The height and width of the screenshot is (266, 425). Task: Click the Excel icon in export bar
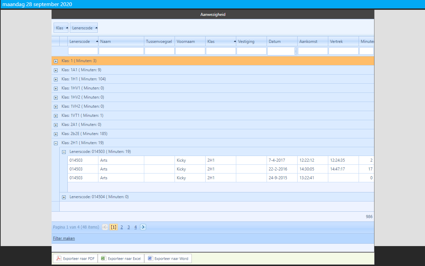coord(103,259)
